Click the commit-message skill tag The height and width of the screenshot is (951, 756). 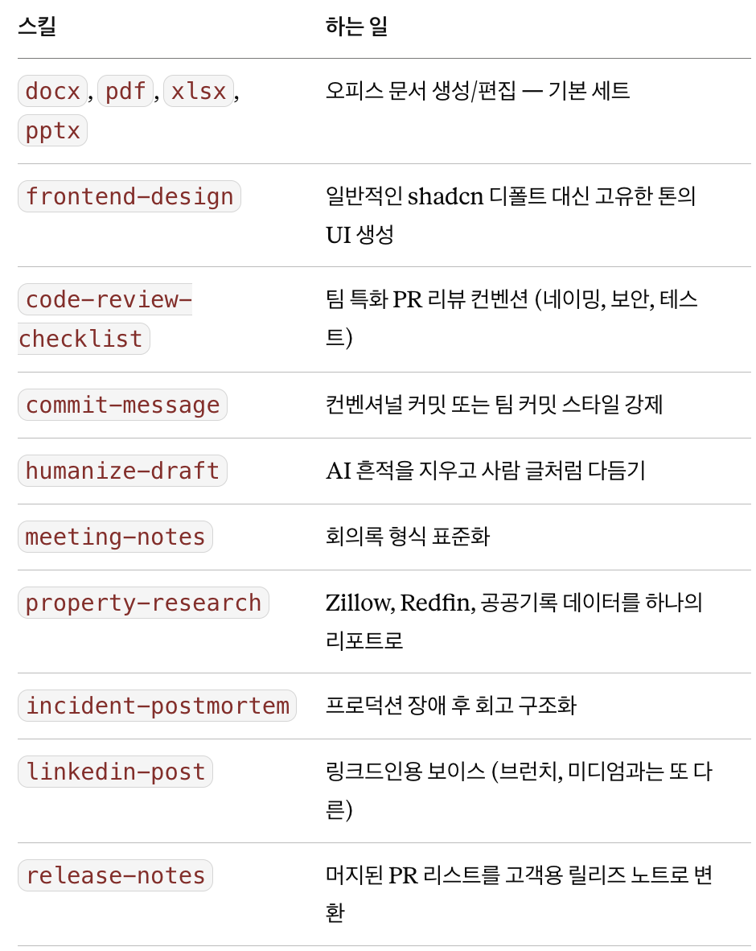point(122,405)
